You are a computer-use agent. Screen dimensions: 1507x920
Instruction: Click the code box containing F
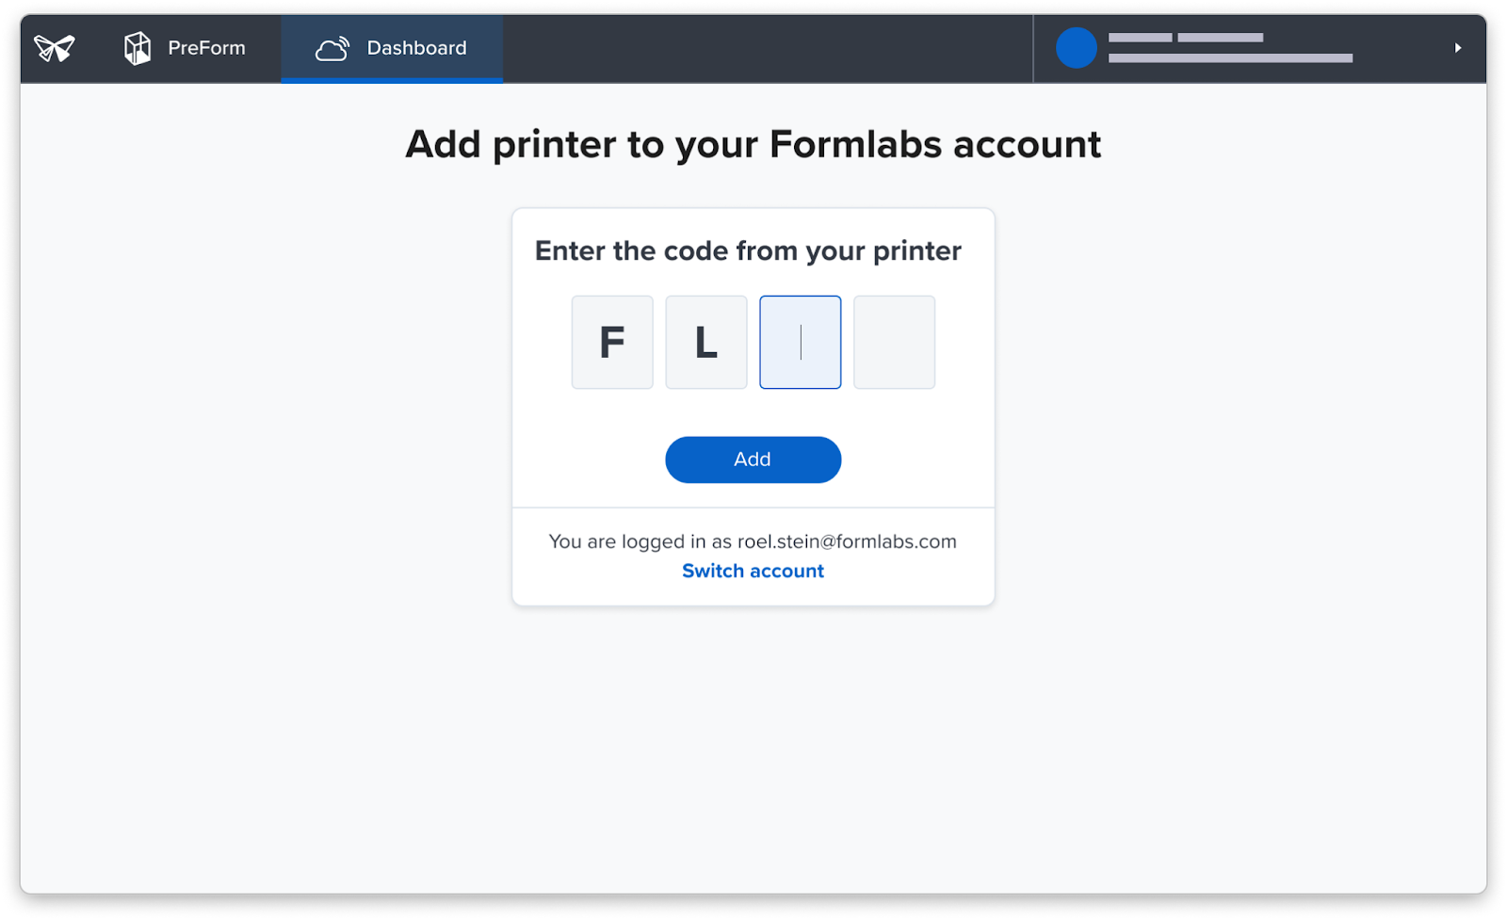[611, 342]
